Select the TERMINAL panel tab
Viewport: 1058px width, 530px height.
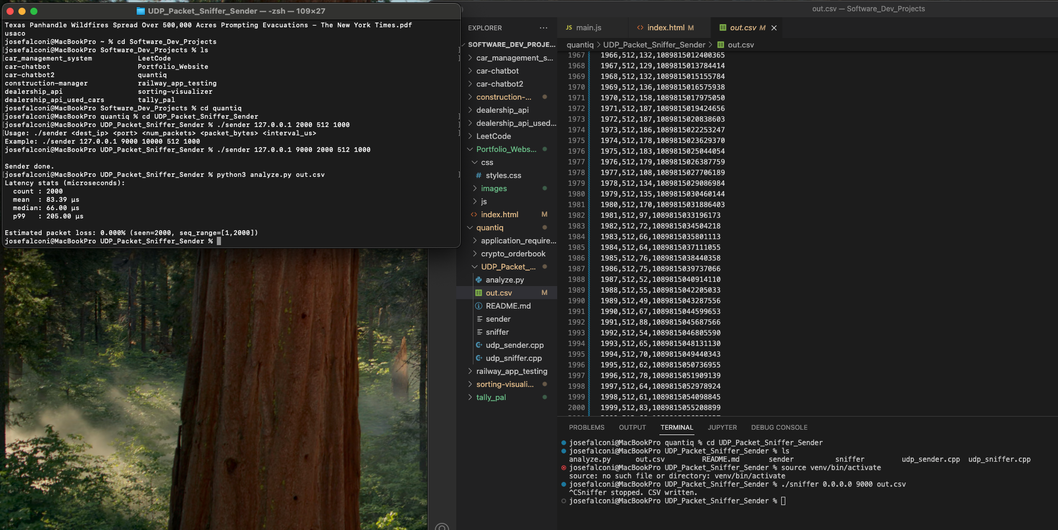[x=677, y=427]
